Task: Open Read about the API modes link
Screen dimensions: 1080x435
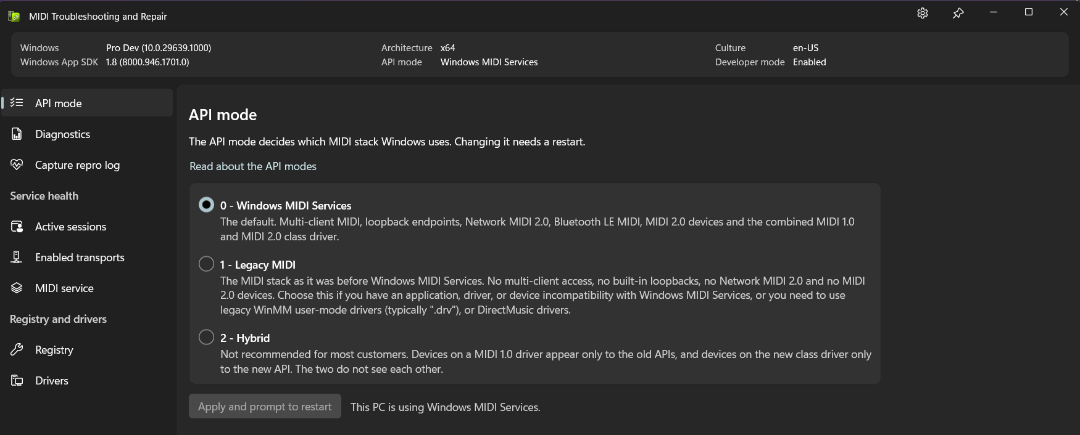Action: click(253, 166)
